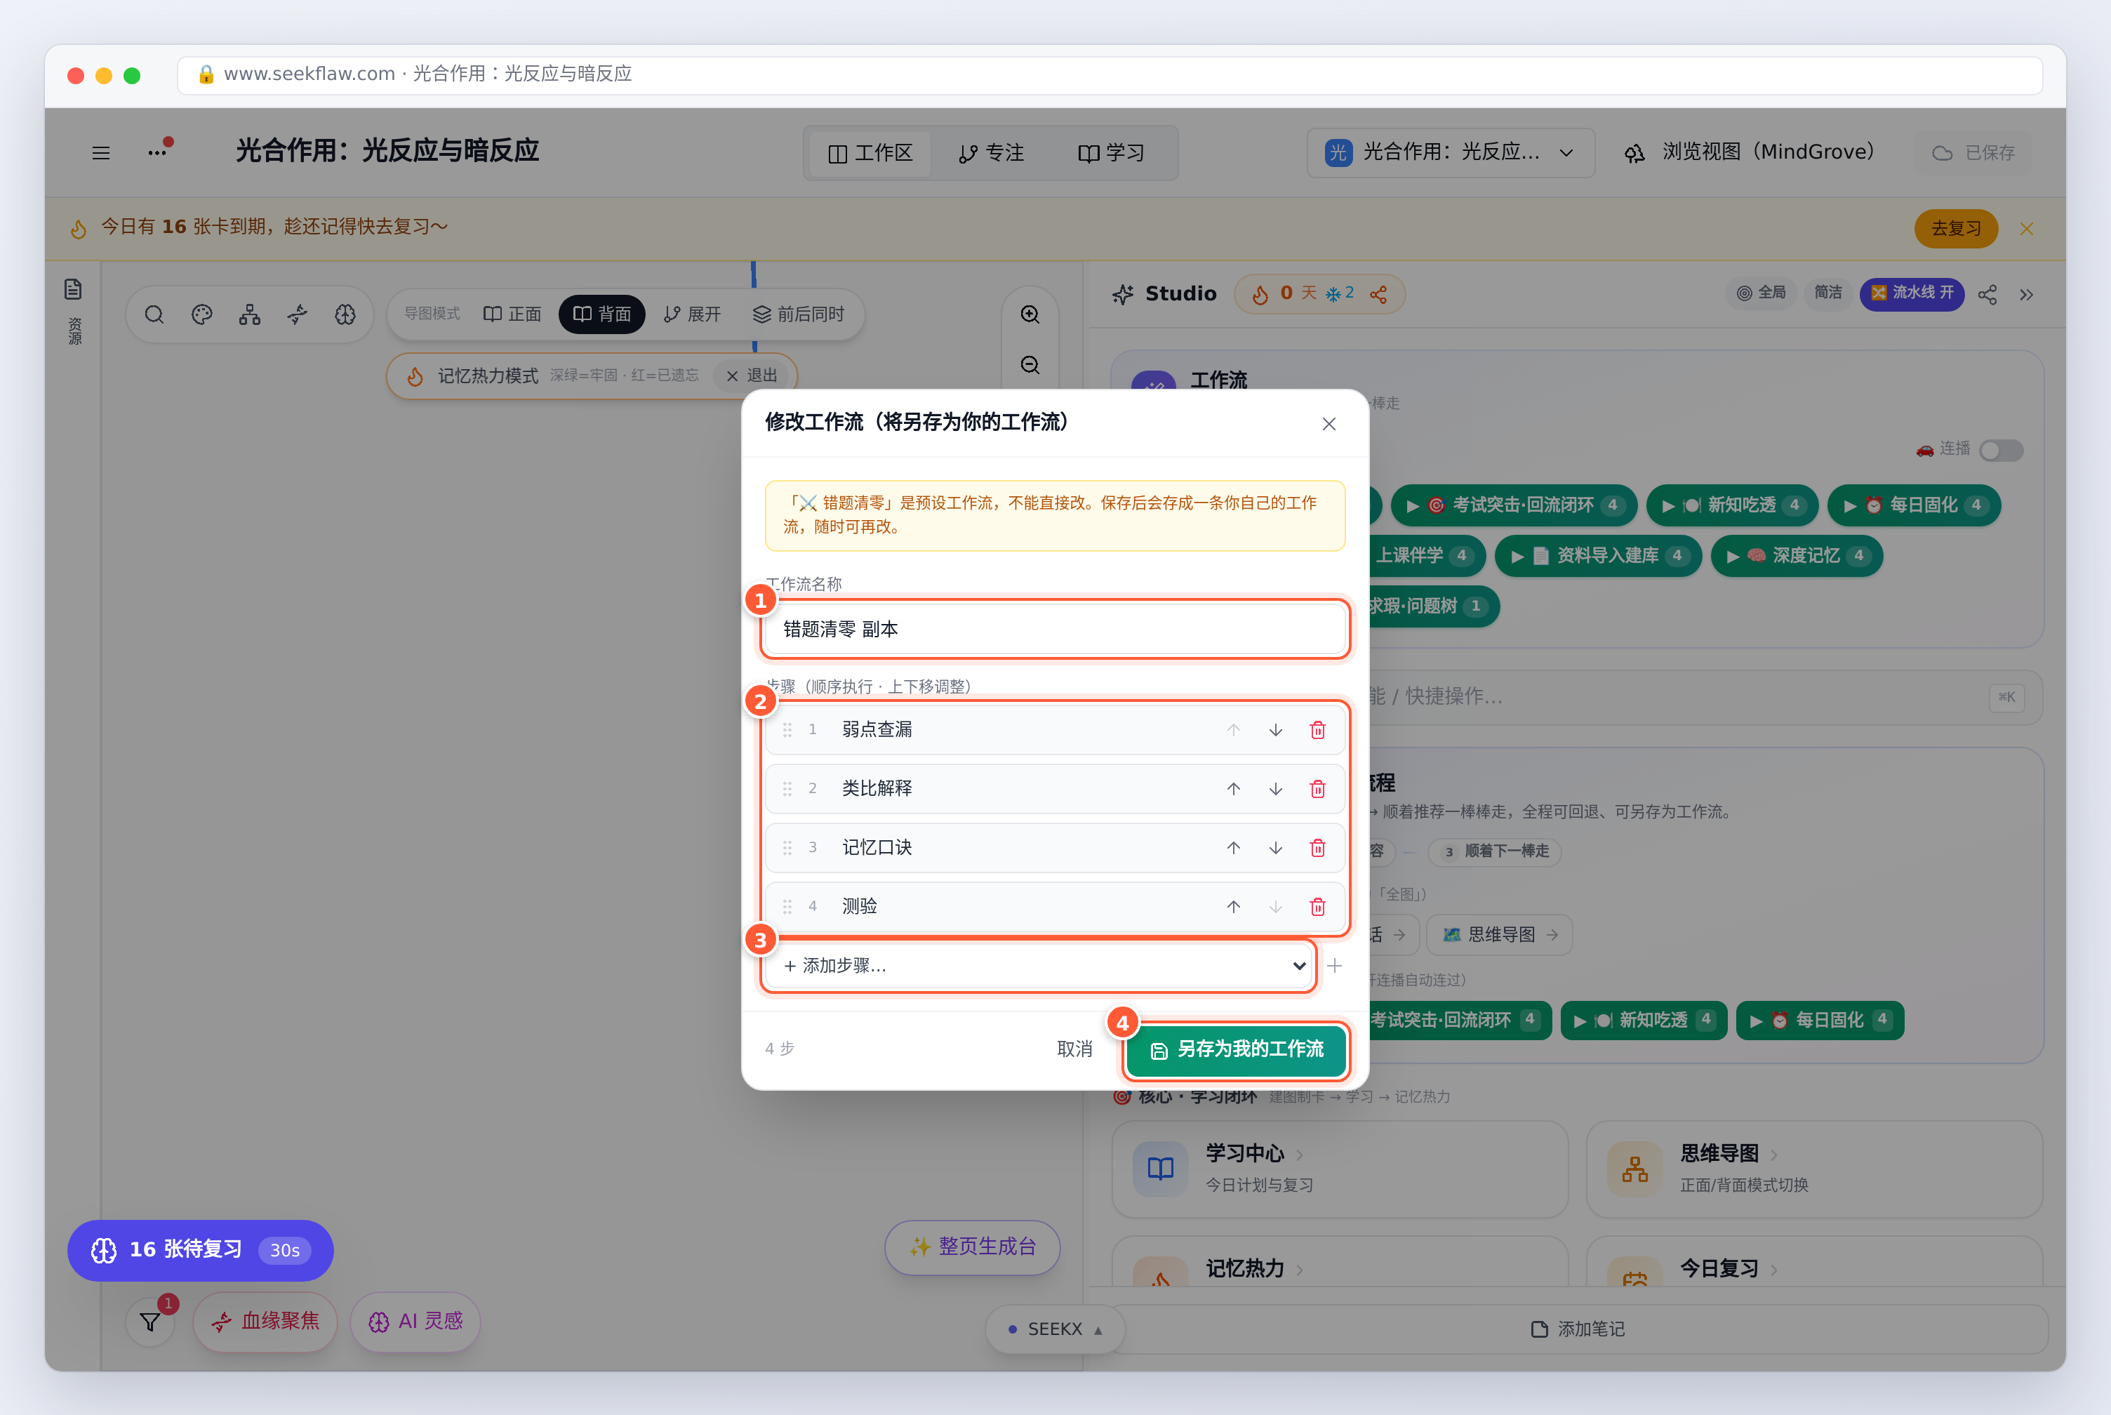
Task: Open the palette theme icon
Action: 202,314
